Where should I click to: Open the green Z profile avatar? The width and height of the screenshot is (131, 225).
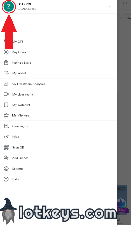pyautogui.click(x=9, y=7)
